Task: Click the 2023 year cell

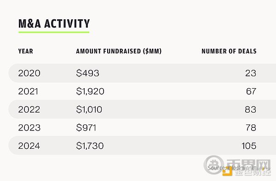Action: point(29,128)
